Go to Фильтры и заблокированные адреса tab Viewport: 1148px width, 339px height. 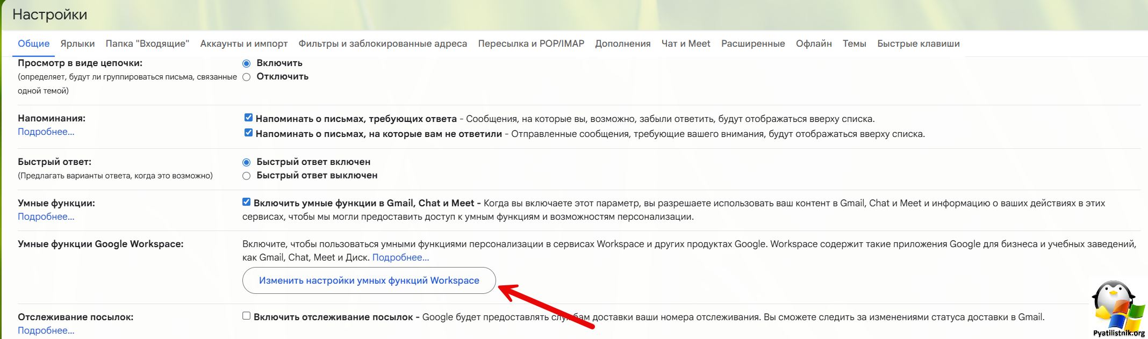tap(383, 44)
